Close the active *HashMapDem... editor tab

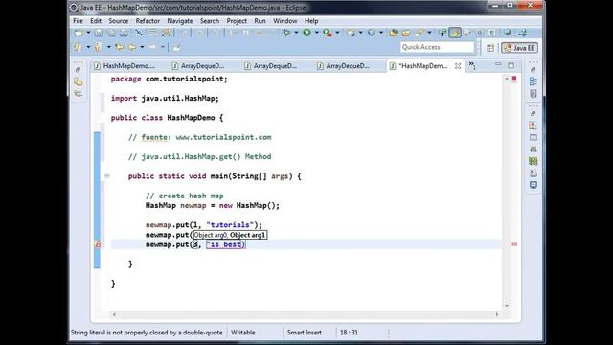coord(458,66)
